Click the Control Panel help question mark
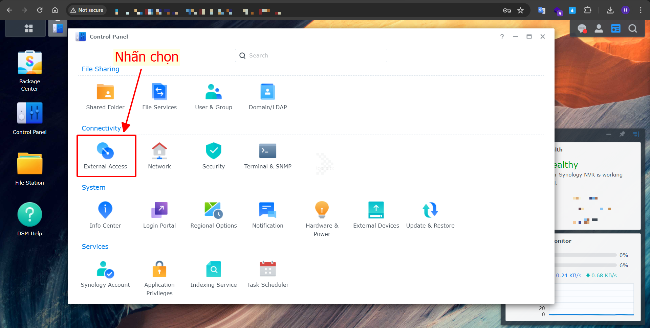Image resolution: width=650 pixels, height=328 pixels. (x=502, y=37)
